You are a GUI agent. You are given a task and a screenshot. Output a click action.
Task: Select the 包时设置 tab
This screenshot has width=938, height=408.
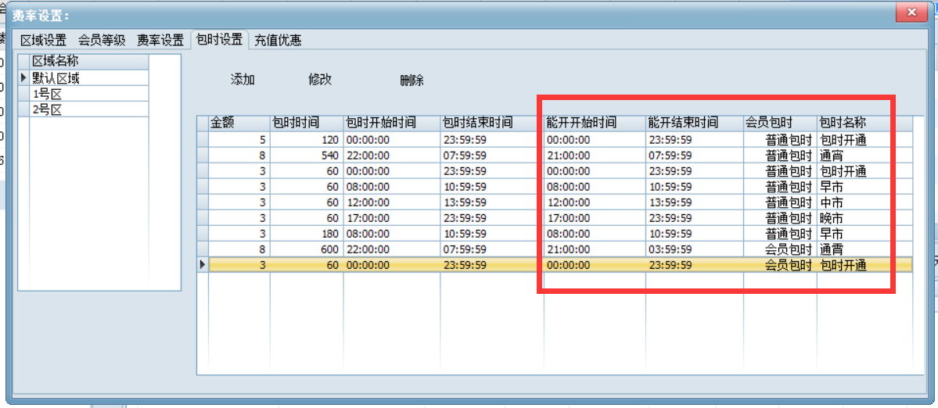[x=220, y=40]
